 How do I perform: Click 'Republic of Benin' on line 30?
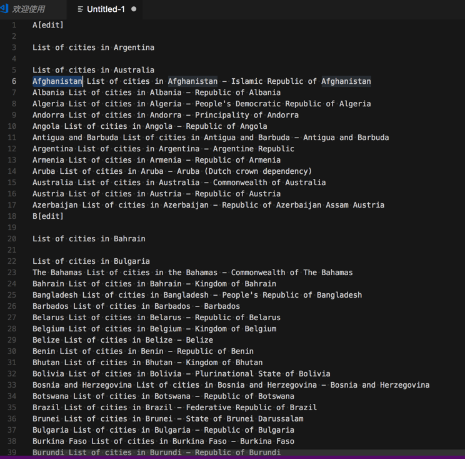(x=215, y=351)
